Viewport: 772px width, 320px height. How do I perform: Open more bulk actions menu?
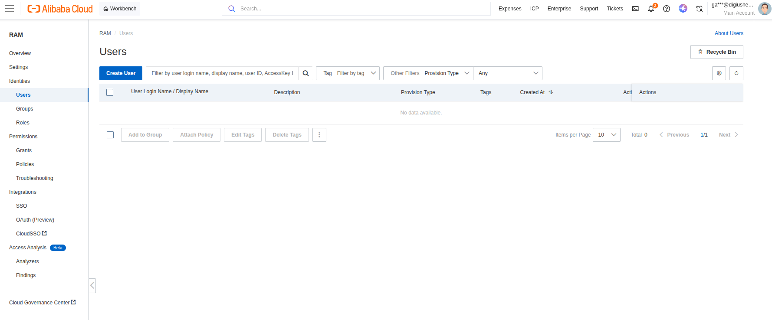point(319,135)
